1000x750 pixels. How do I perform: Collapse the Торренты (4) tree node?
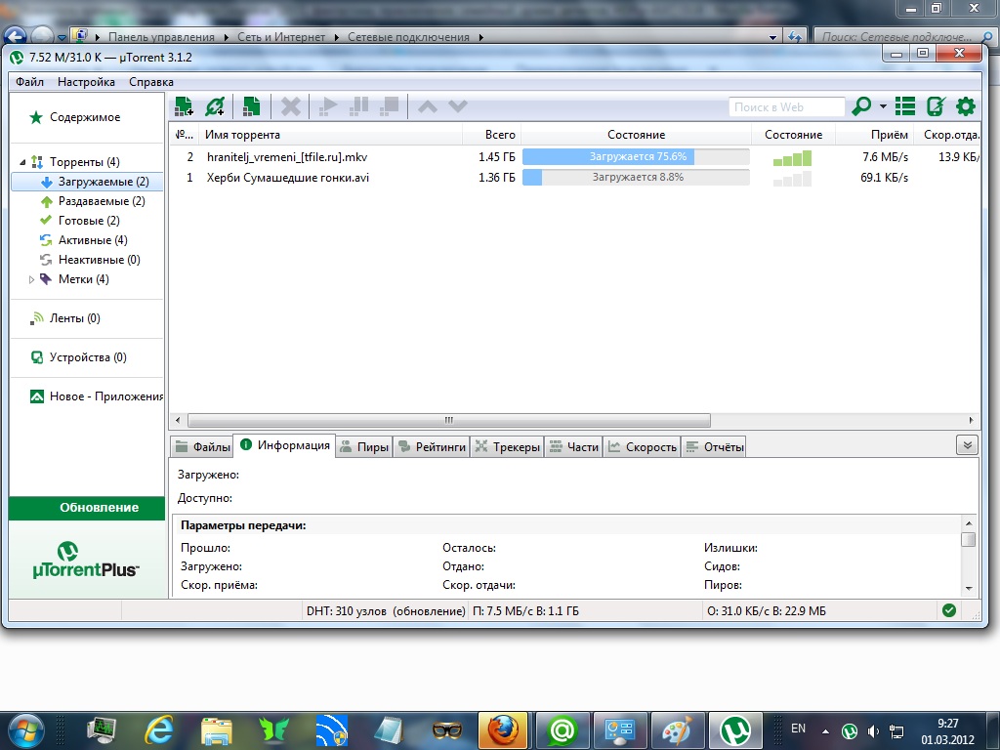22,162
